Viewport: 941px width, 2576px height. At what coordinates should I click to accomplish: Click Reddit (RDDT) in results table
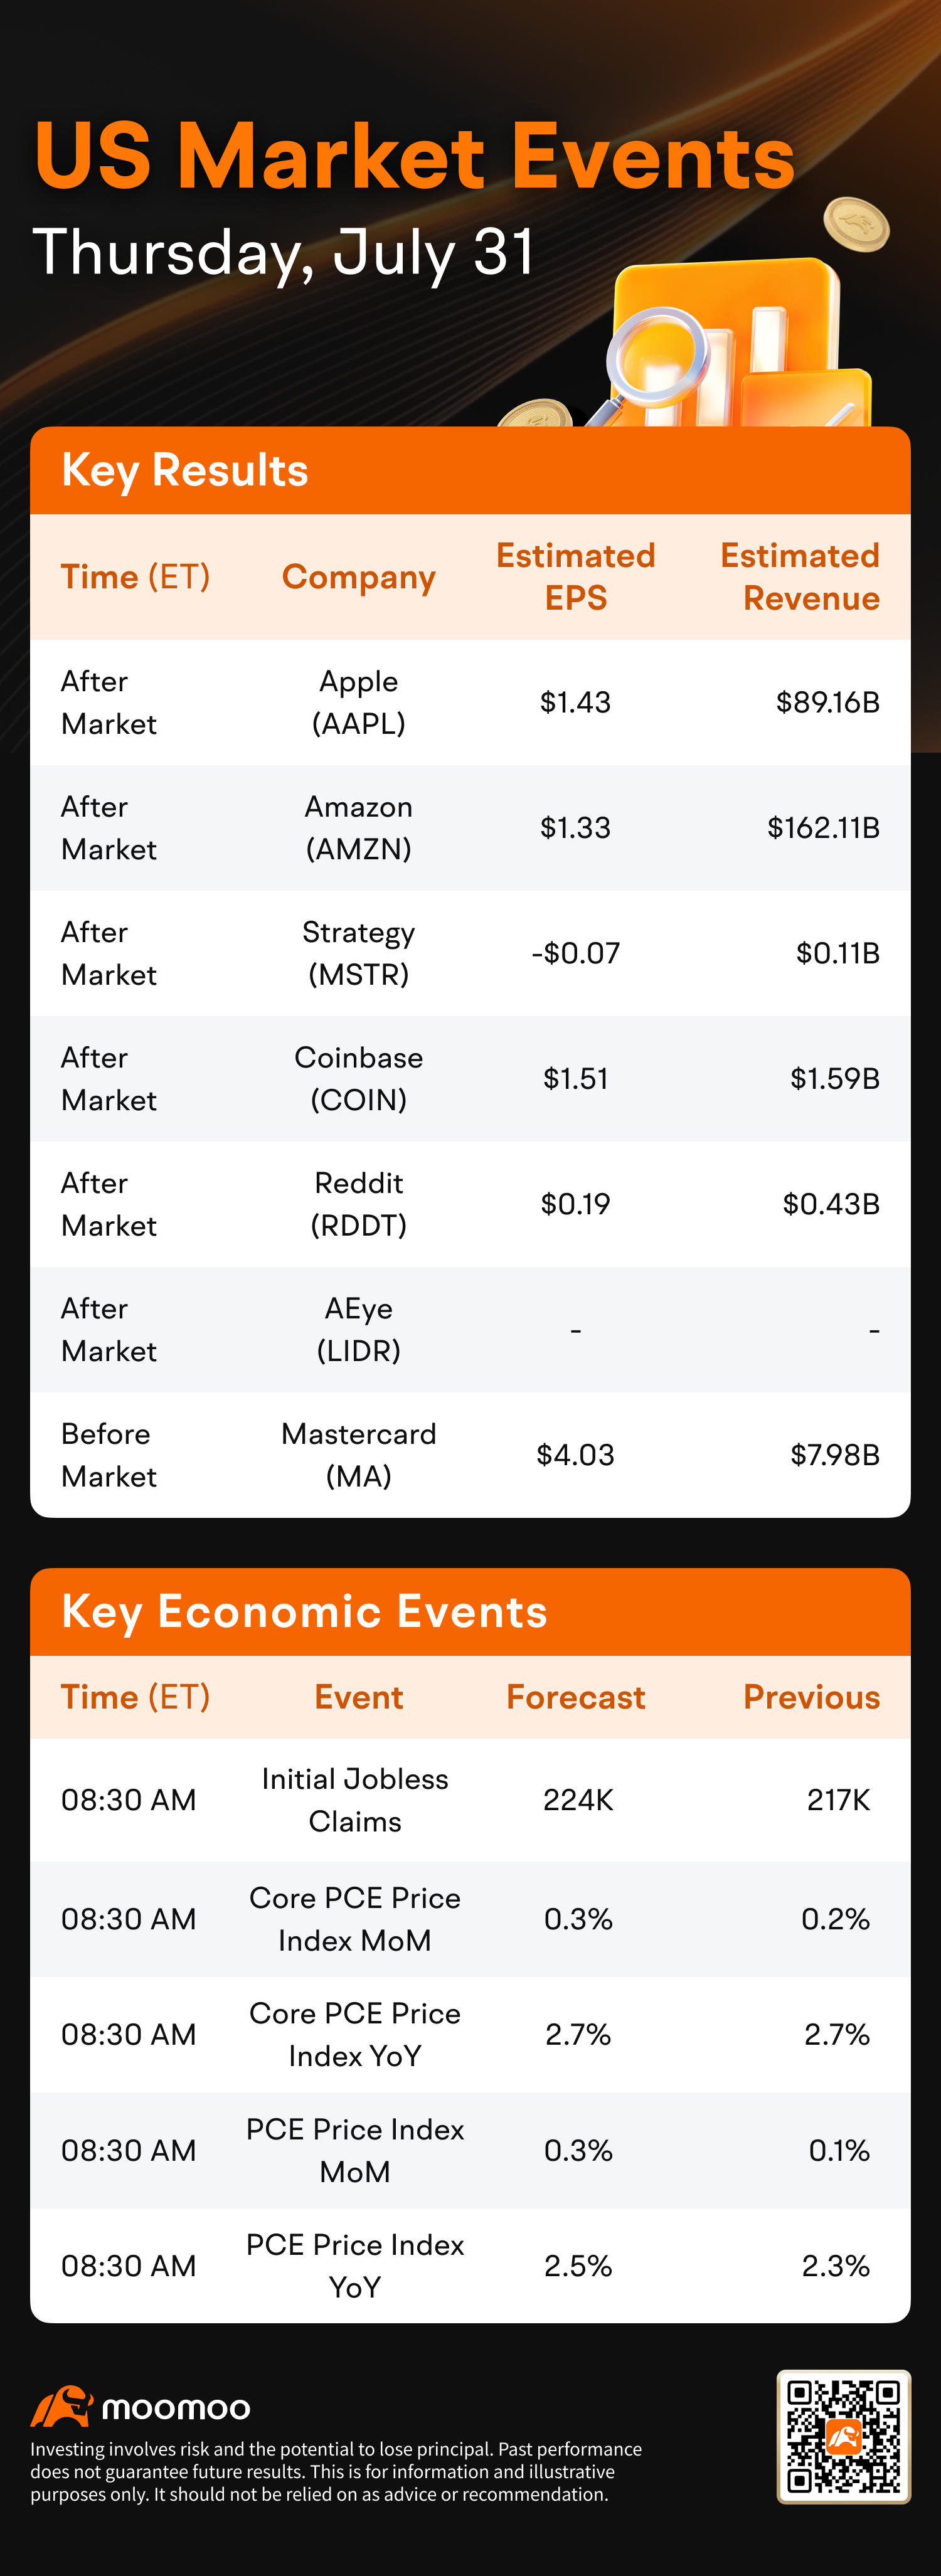coord(358,1204)
